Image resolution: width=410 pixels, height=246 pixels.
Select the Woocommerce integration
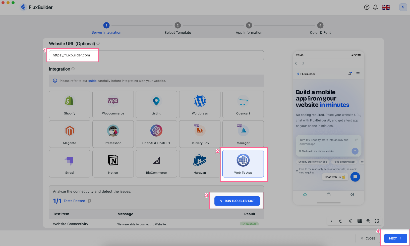(x=113, y=104)
